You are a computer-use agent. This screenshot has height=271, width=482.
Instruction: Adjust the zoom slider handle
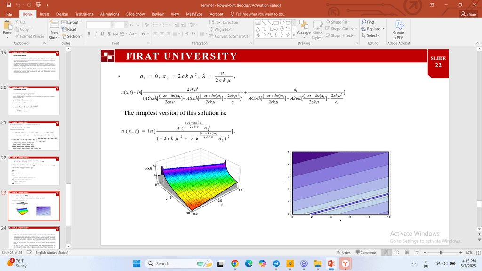tap(441, 252)
